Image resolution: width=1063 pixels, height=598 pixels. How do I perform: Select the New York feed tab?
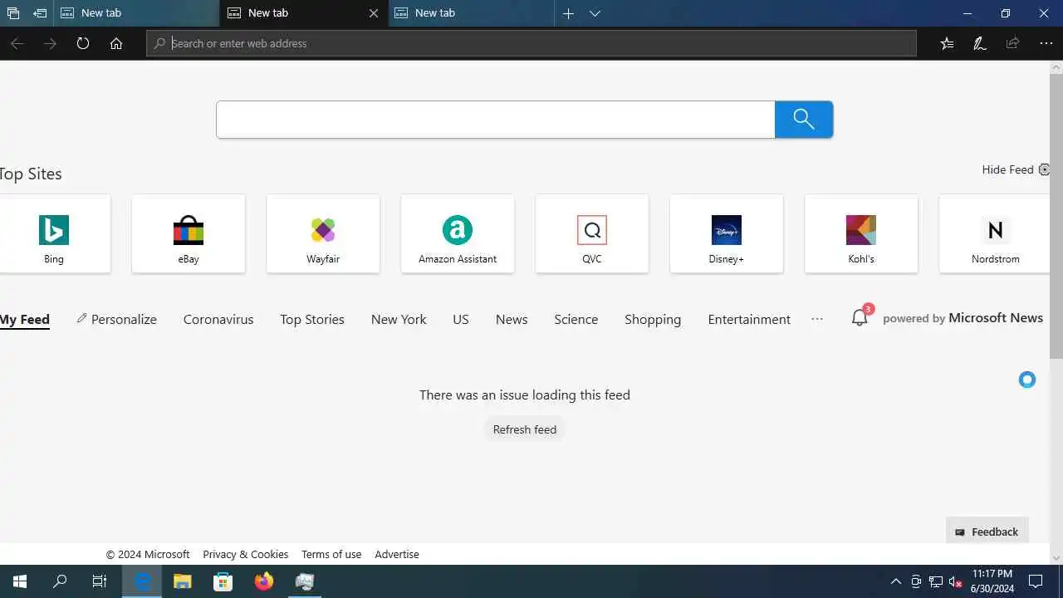399,319
